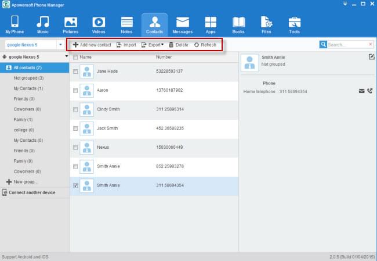Click the Apowersoft Phone Manager logo
The width and height of the screenshot is (377, 261).
(6, 5)
